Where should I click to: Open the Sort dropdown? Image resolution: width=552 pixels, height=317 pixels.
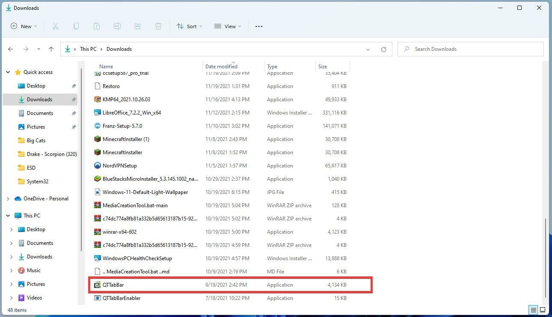(189, 26)
